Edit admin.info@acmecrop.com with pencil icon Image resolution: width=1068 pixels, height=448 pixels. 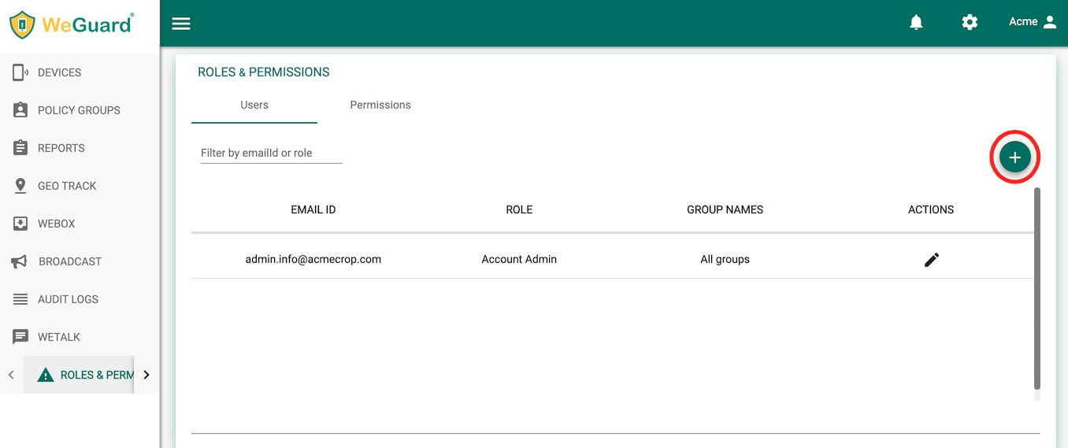(932, 260)
